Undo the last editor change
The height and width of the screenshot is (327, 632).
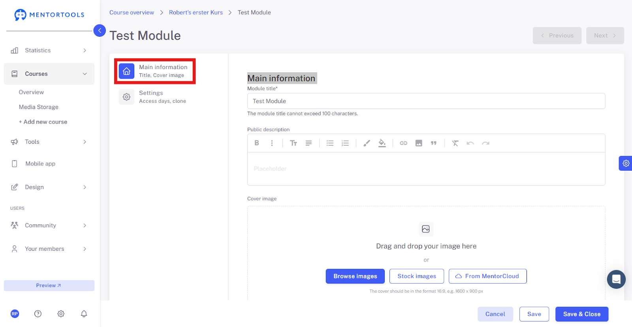point(470,143)
